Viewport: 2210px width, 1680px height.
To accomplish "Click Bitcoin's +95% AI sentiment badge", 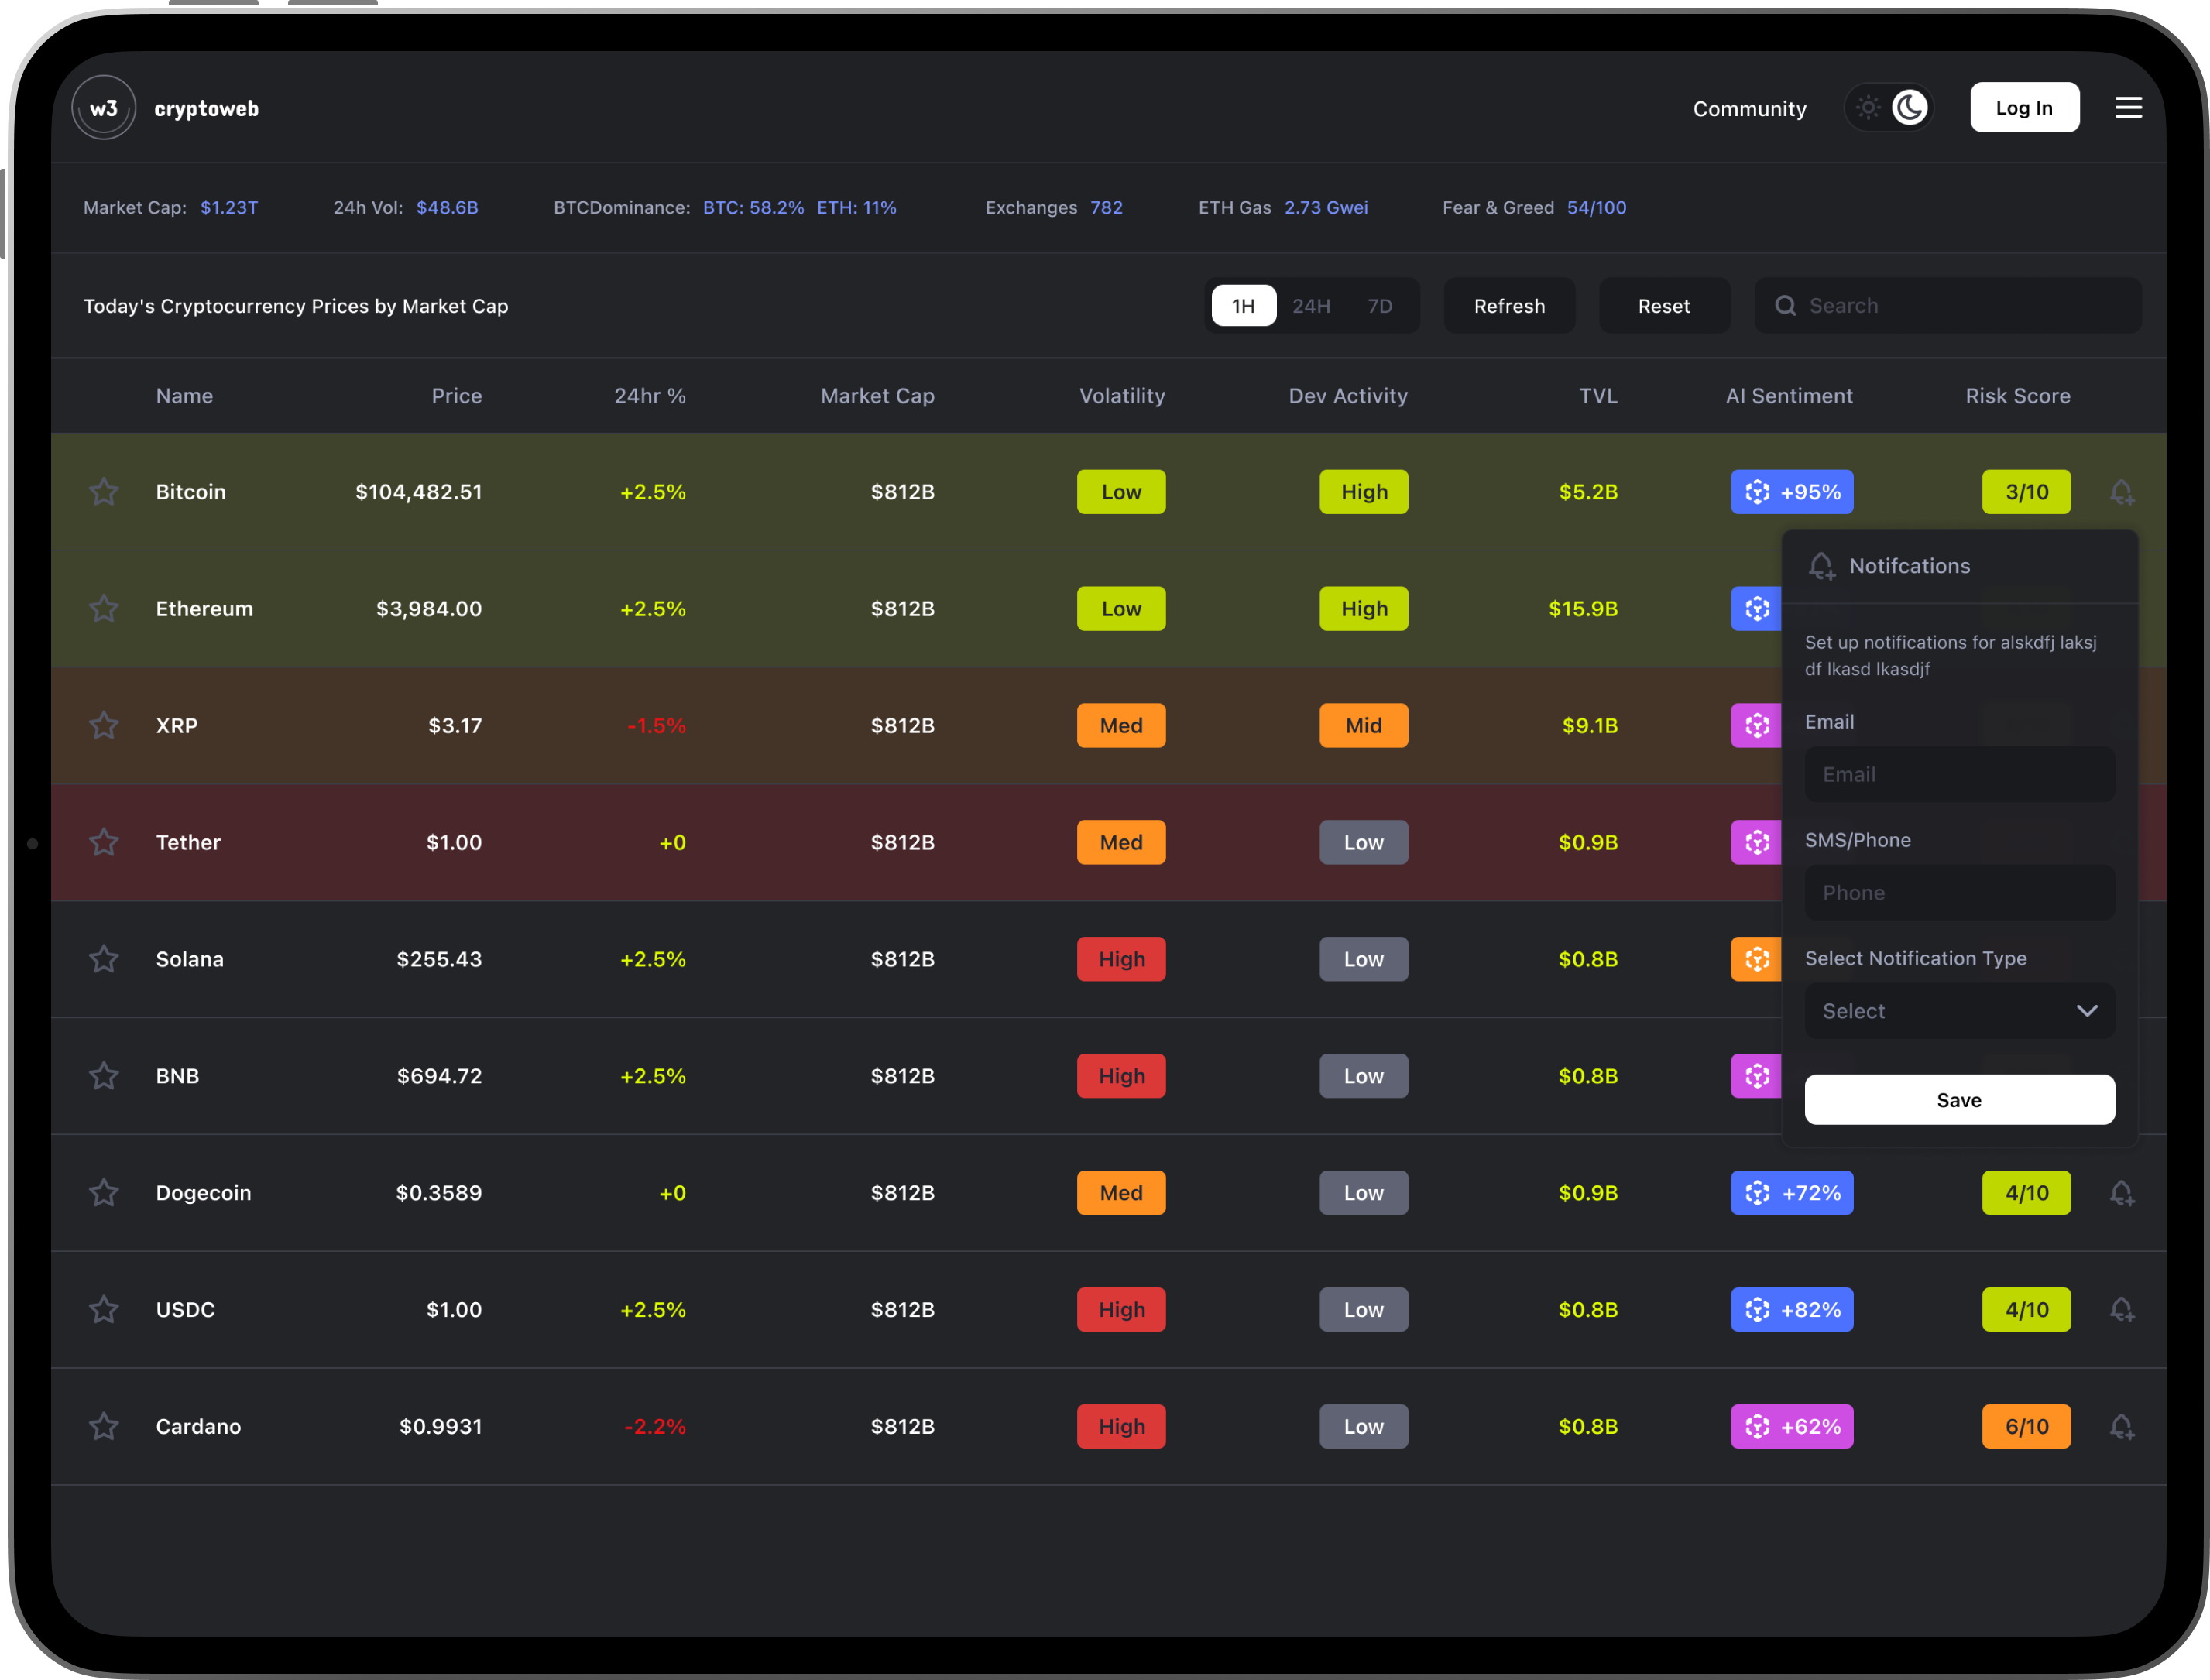I will [1791, 492].
